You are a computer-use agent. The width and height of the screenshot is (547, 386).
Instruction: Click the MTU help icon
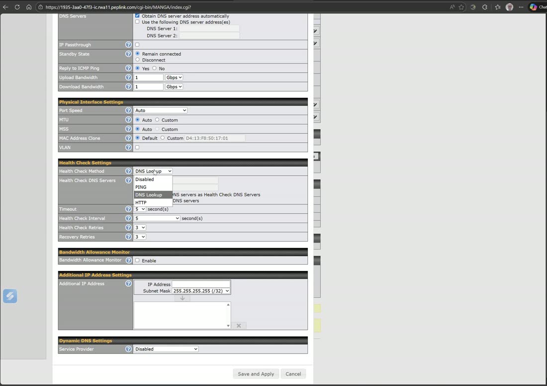pos(128,120)
